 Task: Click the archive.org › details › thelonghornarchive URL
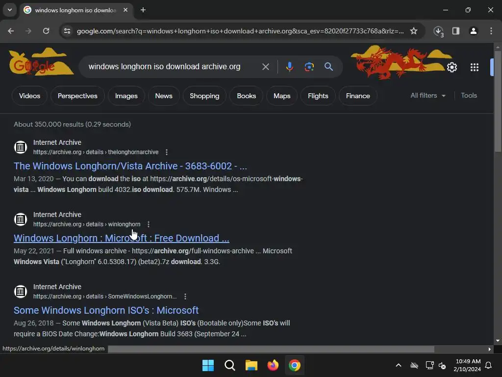point(96,152)
